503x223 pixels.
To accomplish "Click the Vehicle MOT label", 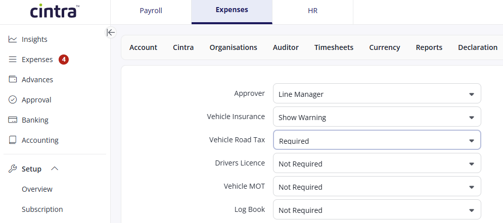I will click(x=245, y=186).
